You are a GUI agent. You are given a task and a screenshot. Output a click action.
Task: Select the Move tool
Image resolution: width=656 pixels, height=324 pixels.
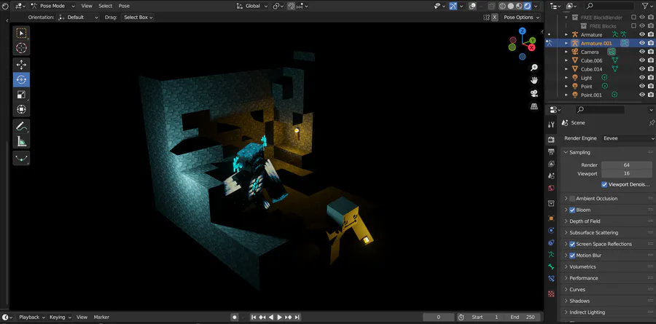click(21, 65)
